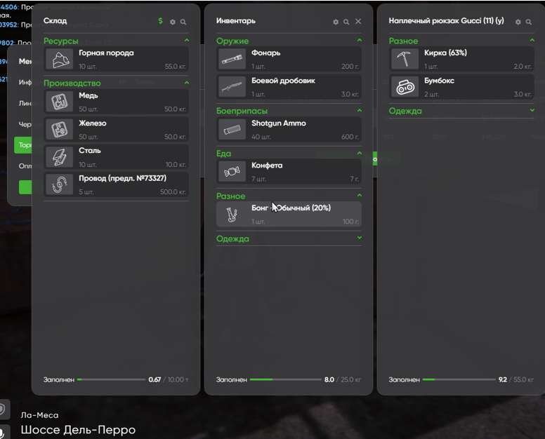Collapse the Разное section in Инвентарь
The width and height of the screenshot is (545, 439).
[360, 196]
